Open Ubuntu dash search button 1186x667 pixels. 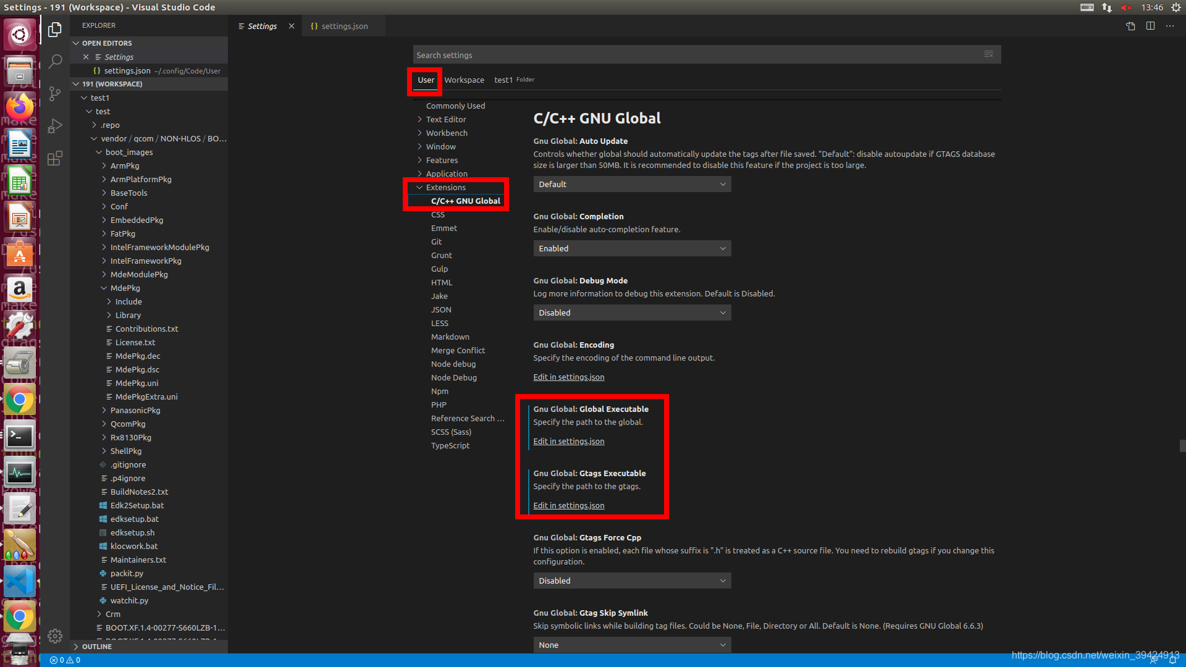[x=20, y=35]
